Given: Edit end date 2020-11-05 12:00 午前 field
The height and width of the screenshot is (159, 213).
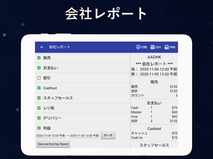Looking at the screenshot, I should 84,136.
